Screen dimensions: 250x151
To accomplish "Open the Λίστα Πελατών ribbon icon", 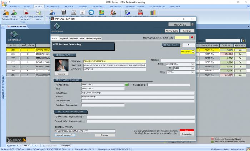I will point(6,15).
